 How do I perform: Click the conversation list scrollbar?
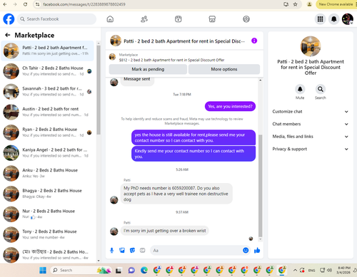coord(99,90)
